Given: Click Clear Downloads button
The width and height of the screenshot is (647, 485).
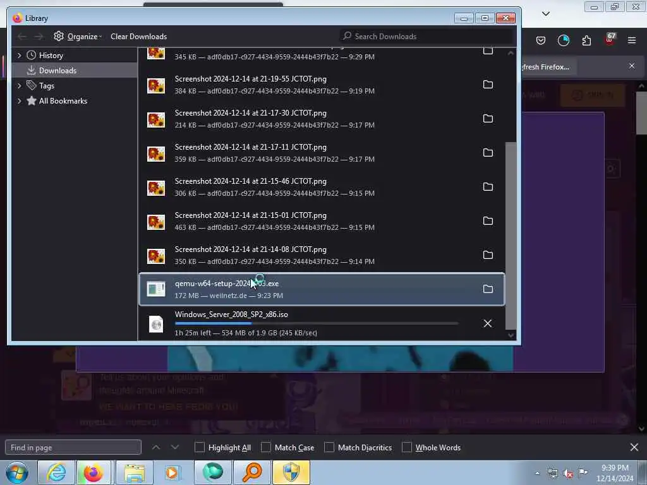Looking at the screenshot, I should pos(138,36).
